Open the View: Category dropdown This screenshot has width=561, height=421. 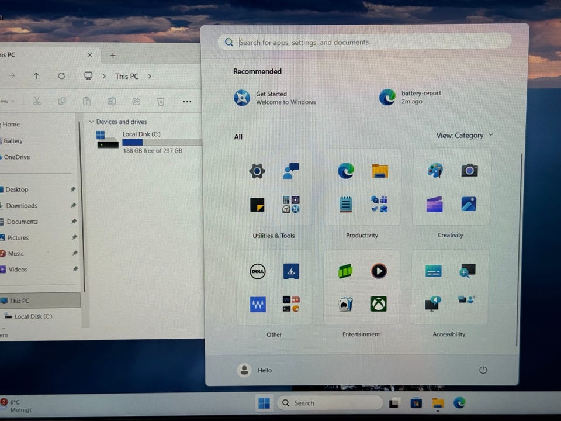[465, 136]
